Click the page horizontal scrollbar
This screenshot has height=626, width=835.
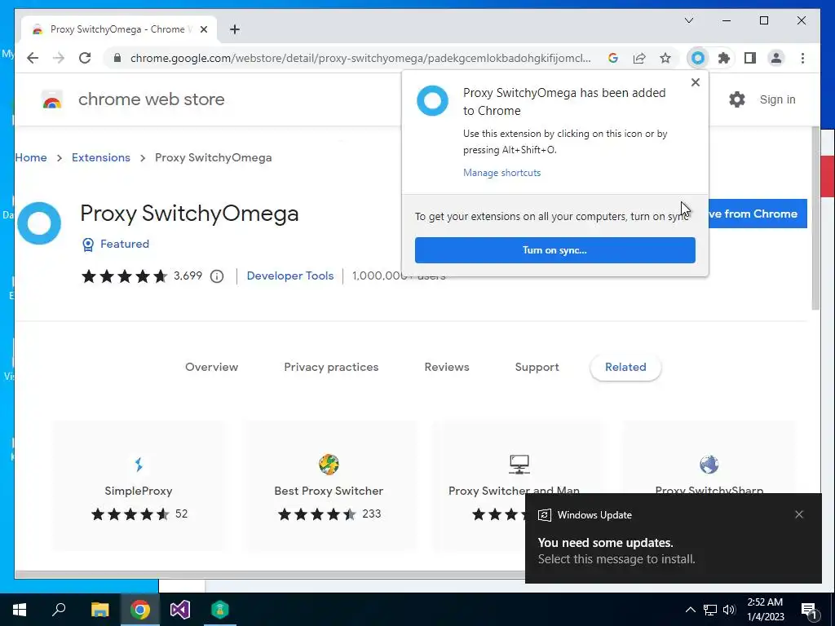click(x=269, y=575)
